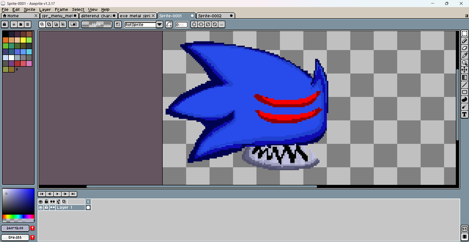This screenshot has width=469, height=242.
Task: Click the Gray-255 background color button
Action: pos(15,237)
